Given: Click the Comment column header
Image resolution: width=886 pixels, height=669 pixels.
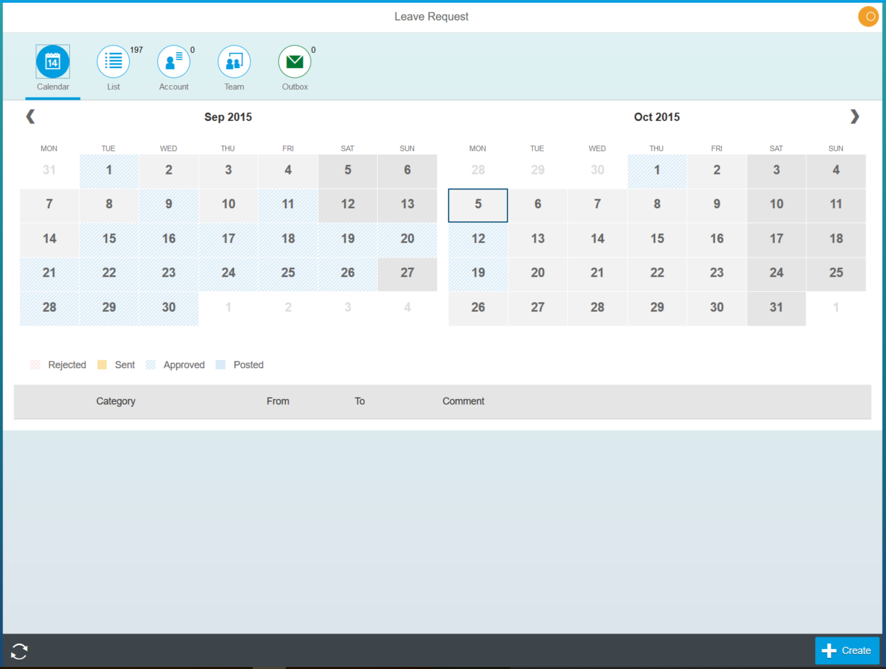Looking at the screenshot, I should click(x=463, y=401).
